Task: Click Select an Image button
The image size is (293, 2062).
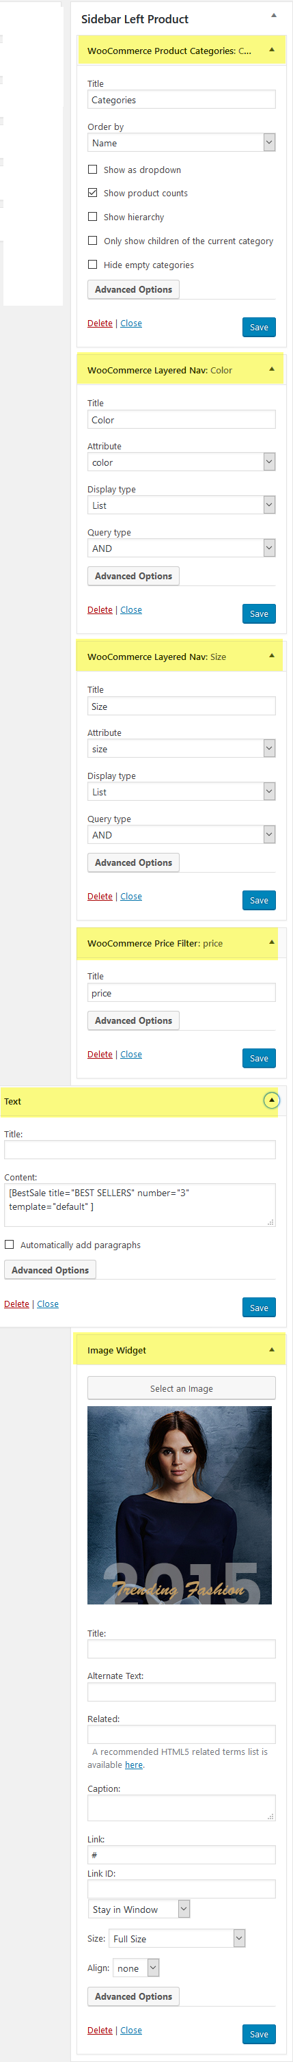Action: coord(181,1388)
